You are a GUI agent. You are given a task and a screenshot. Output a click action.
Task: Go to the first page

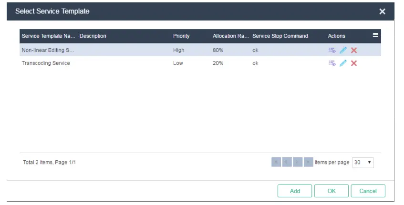pyautogui.click(x=276, y=162)
